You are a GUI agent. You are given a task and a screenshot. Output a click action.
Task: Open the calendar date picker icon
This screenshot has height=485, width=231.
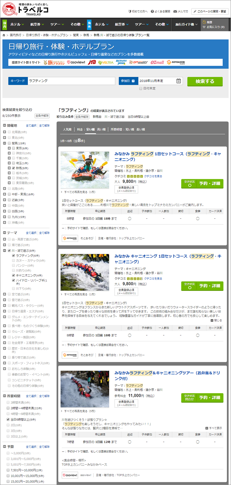point(178,81)
